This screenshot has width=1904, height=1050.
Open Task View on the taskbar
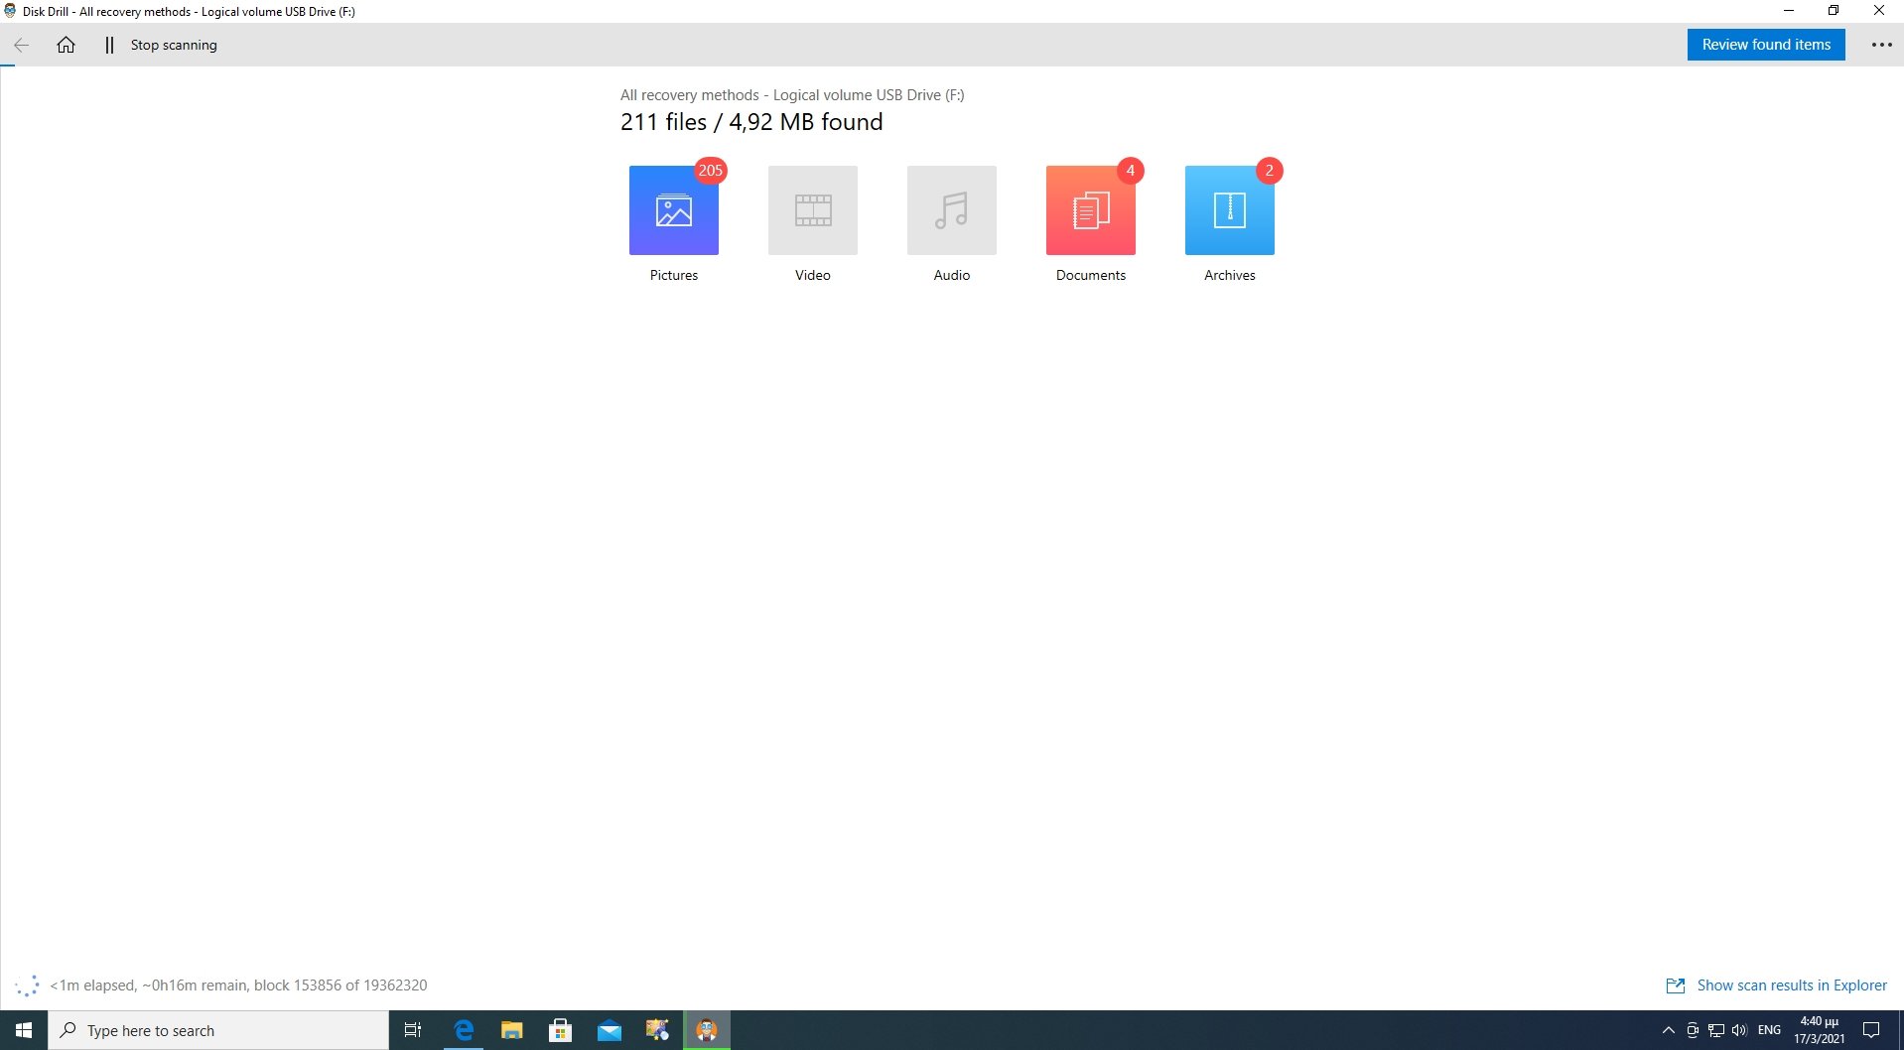413,1030
